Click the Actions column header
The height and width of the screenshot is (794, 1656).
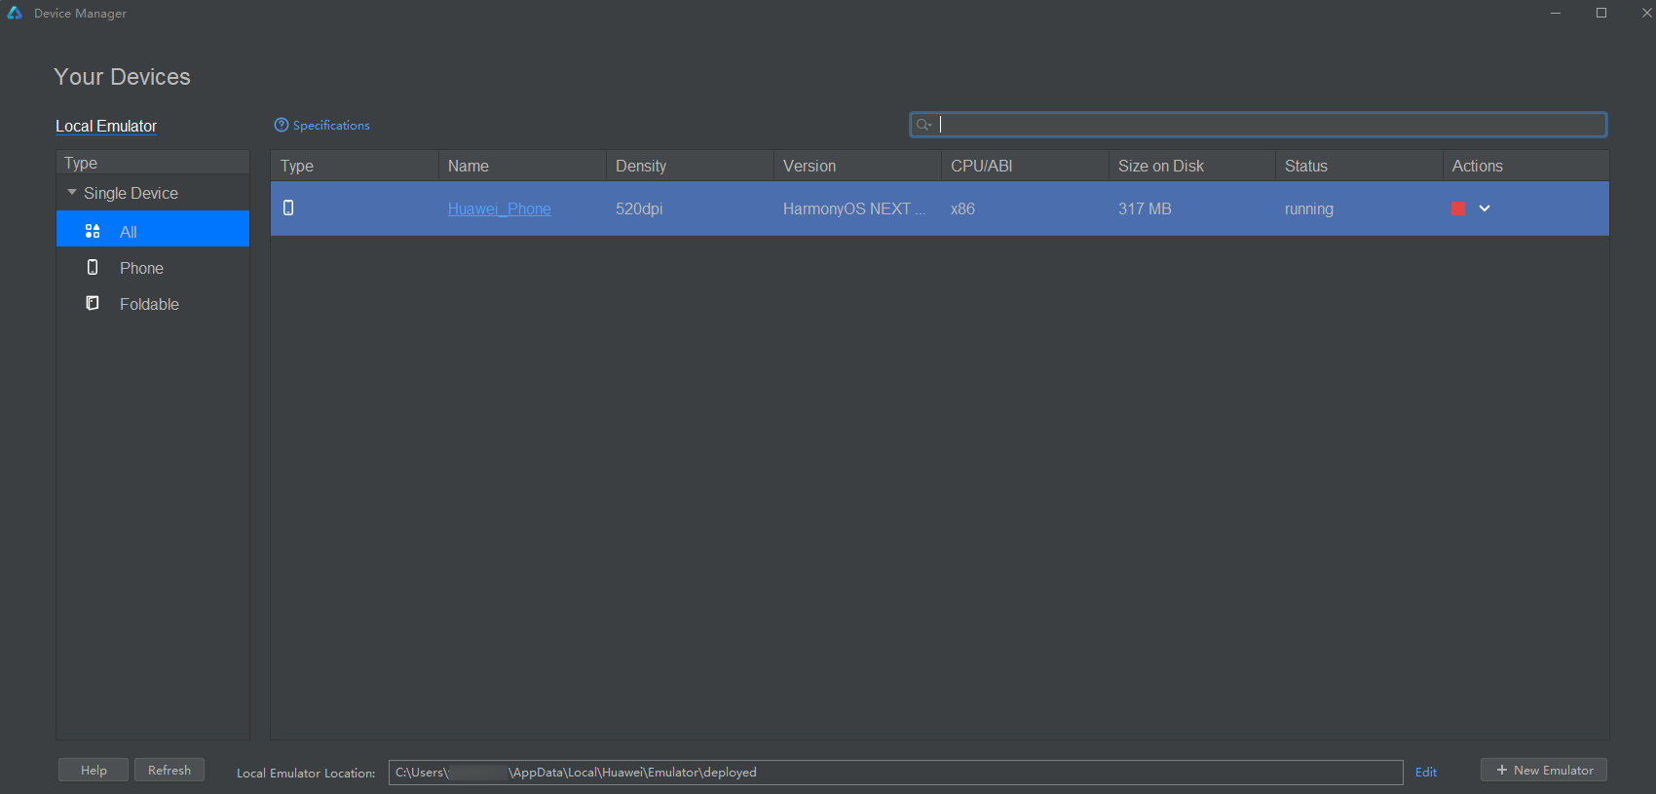(1525, 166)
